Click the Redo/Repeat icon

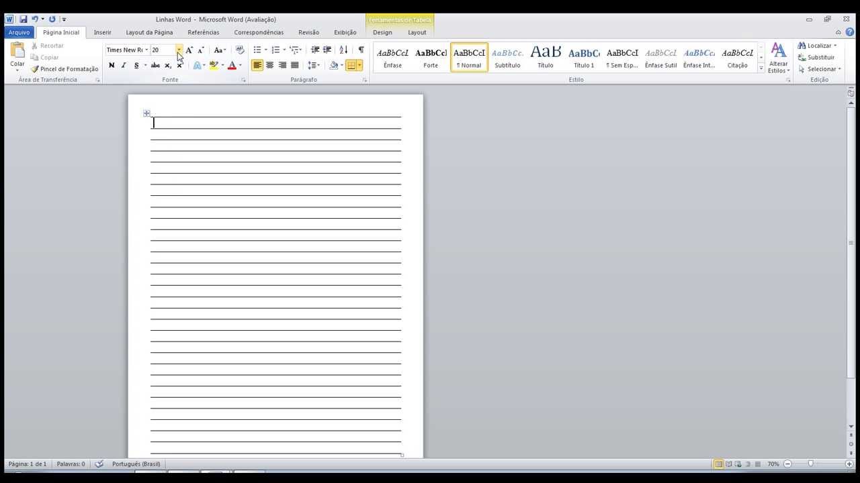(x=52, y=19)
